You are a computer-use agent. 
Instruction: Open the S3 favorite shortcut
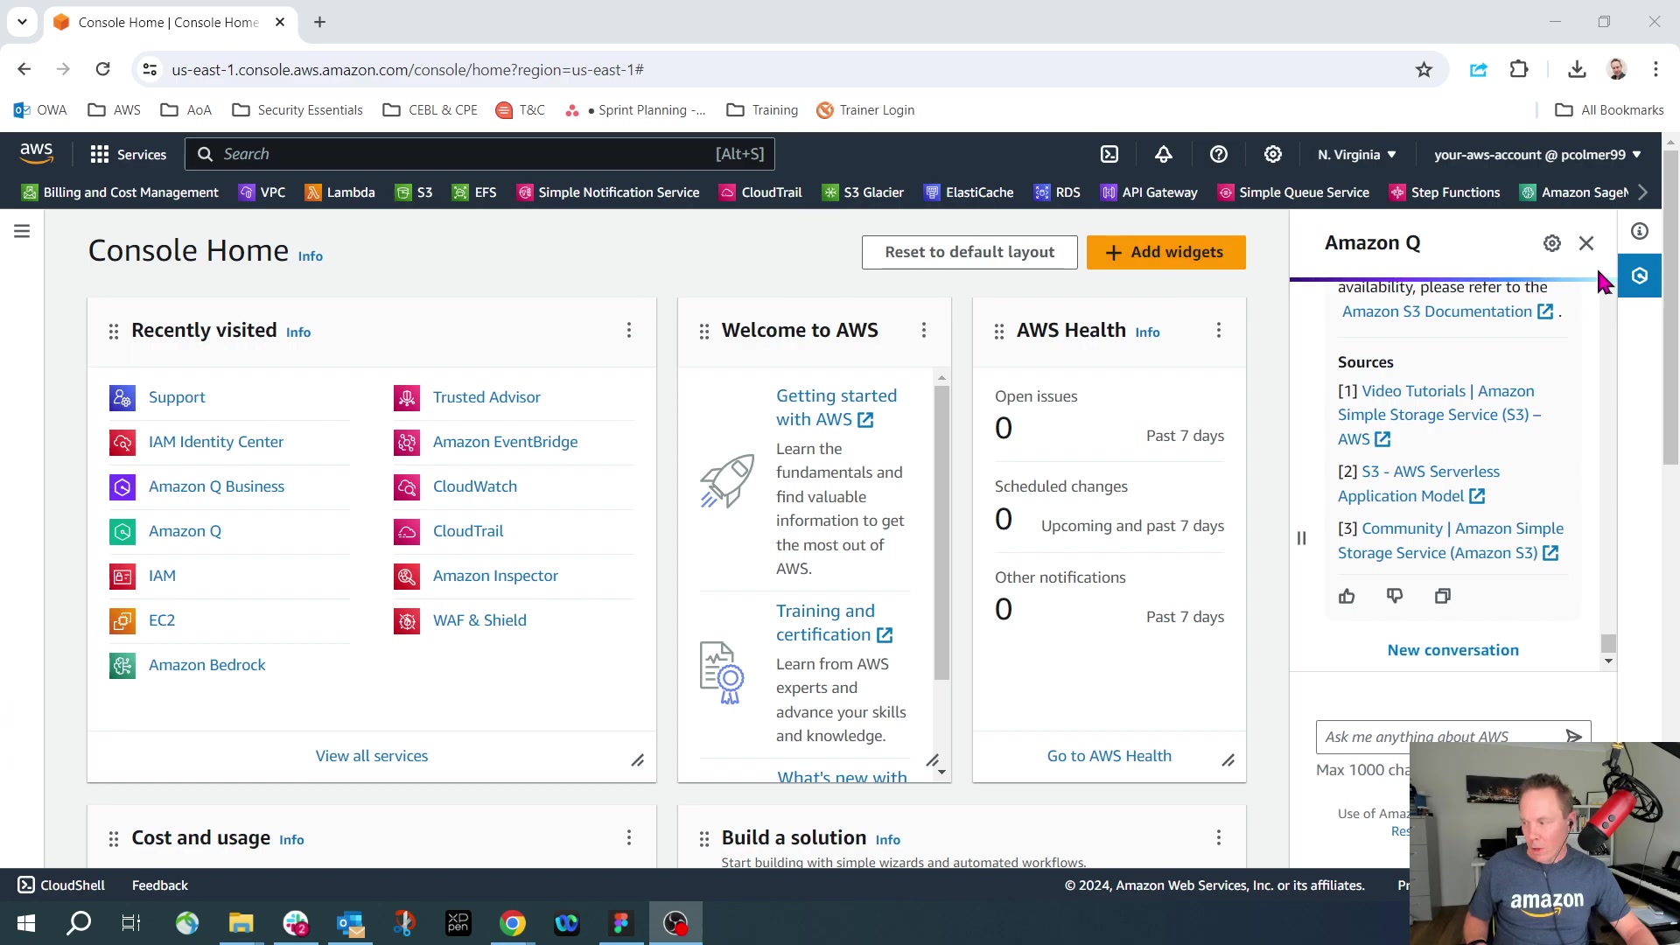[x=414, y=192]
